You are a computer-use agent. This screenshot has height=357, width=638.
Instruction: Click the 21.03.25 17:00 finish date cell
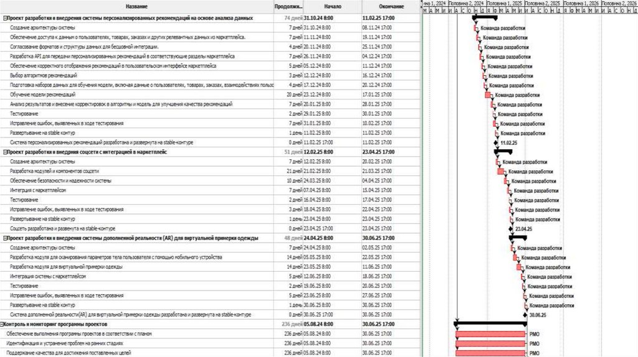tap(377, 172)
